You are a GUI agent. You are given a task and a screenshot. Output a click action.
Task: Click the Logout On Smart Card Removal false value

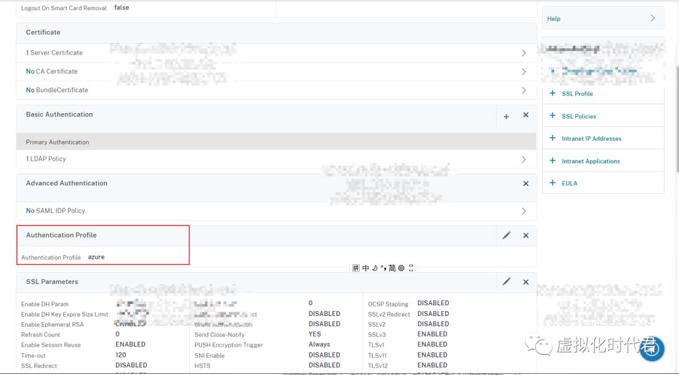click(x=122, y=8)
